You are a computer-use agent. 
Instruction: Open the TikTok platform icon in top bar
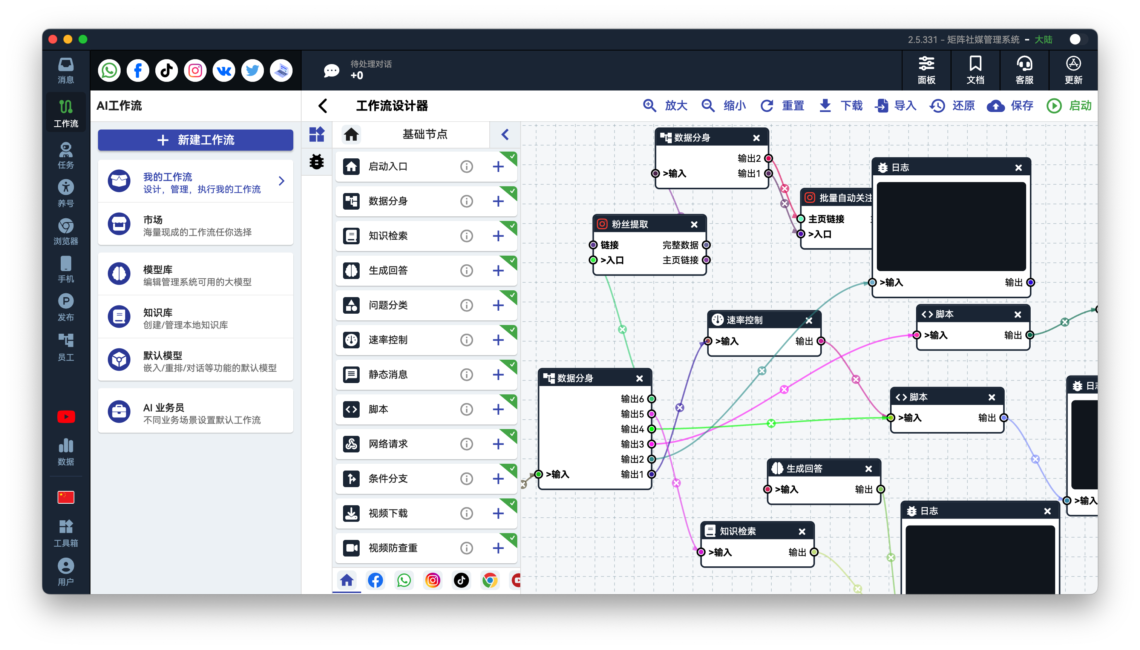tap(167, 71)
